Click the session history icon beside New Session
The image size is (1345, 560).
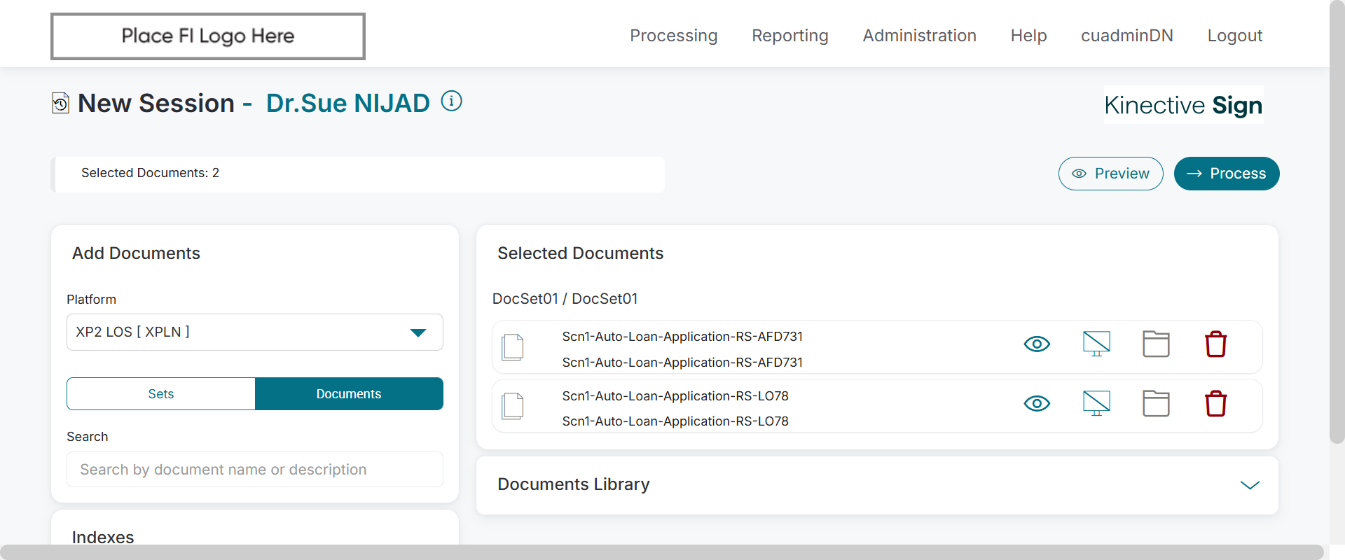[61, 104]
